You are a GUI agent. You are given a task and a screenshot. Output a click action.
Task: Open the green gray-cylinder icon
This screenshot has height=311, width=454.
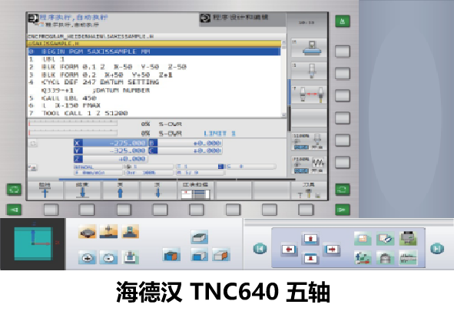pyautogui.click(x=386, y=257)
